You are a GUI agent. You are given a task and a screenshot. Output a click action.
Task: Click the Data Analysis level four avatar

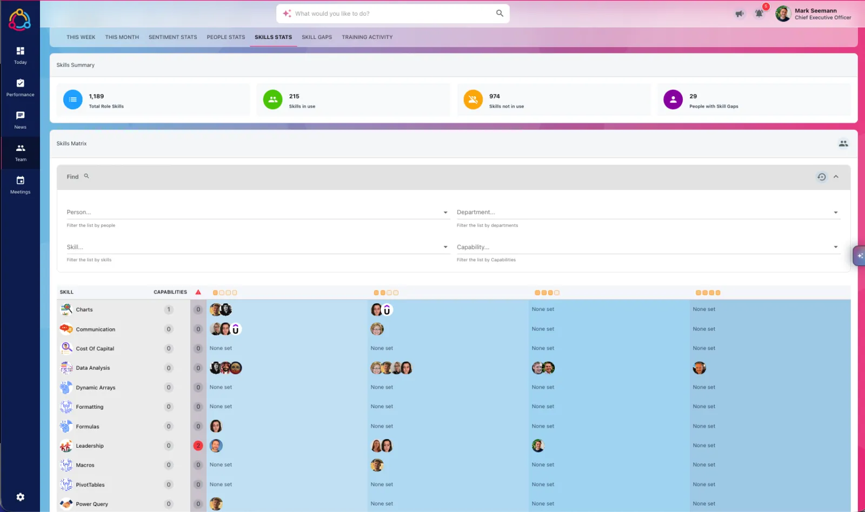(x=700, y=368)
